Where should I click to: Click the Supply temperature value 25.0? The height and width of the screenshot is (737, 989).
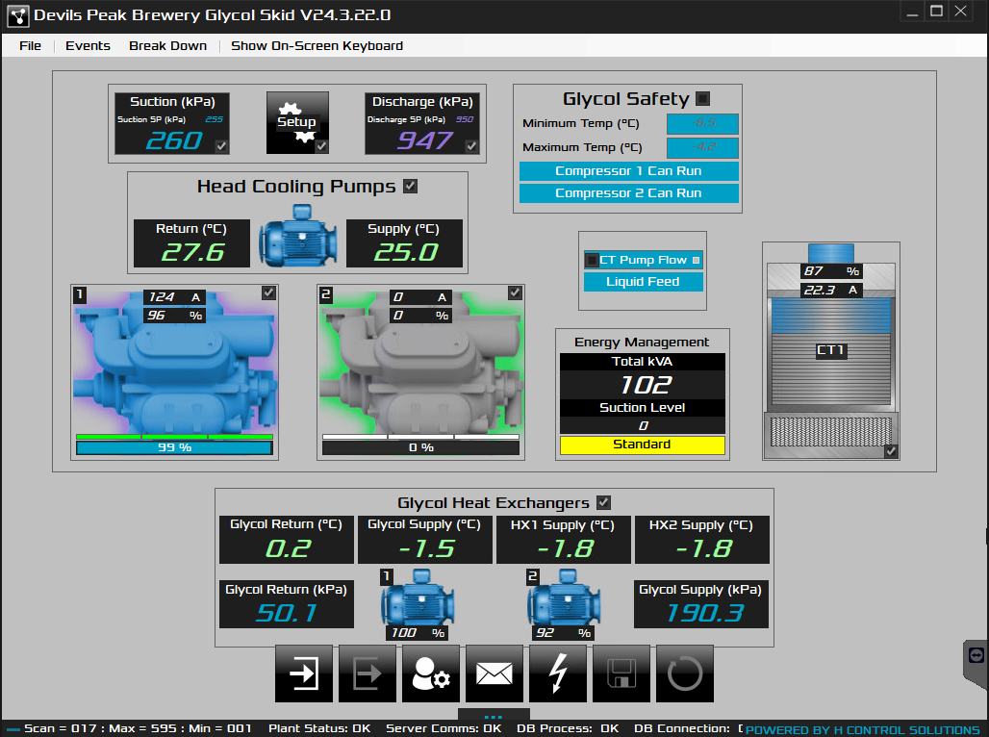pos(406,252)
